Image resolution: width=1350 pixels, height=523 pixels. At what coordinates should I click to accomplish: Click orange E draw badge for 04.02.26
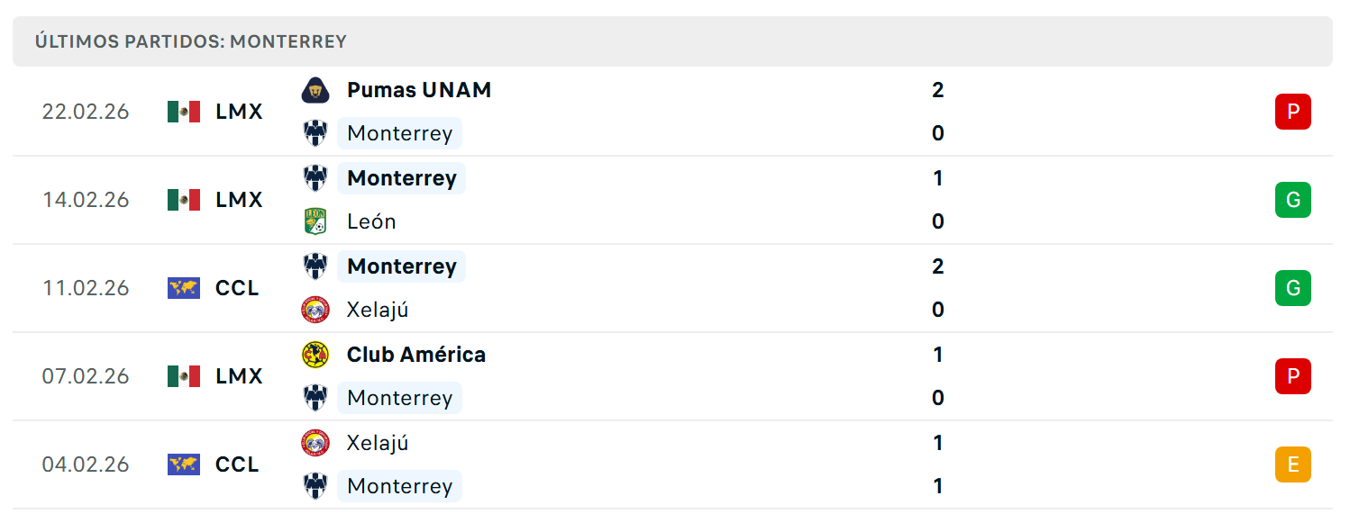(1293, 464)
